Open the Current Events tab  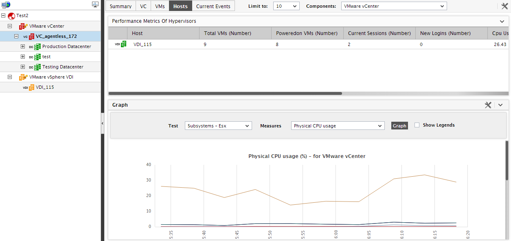(213, 6)
